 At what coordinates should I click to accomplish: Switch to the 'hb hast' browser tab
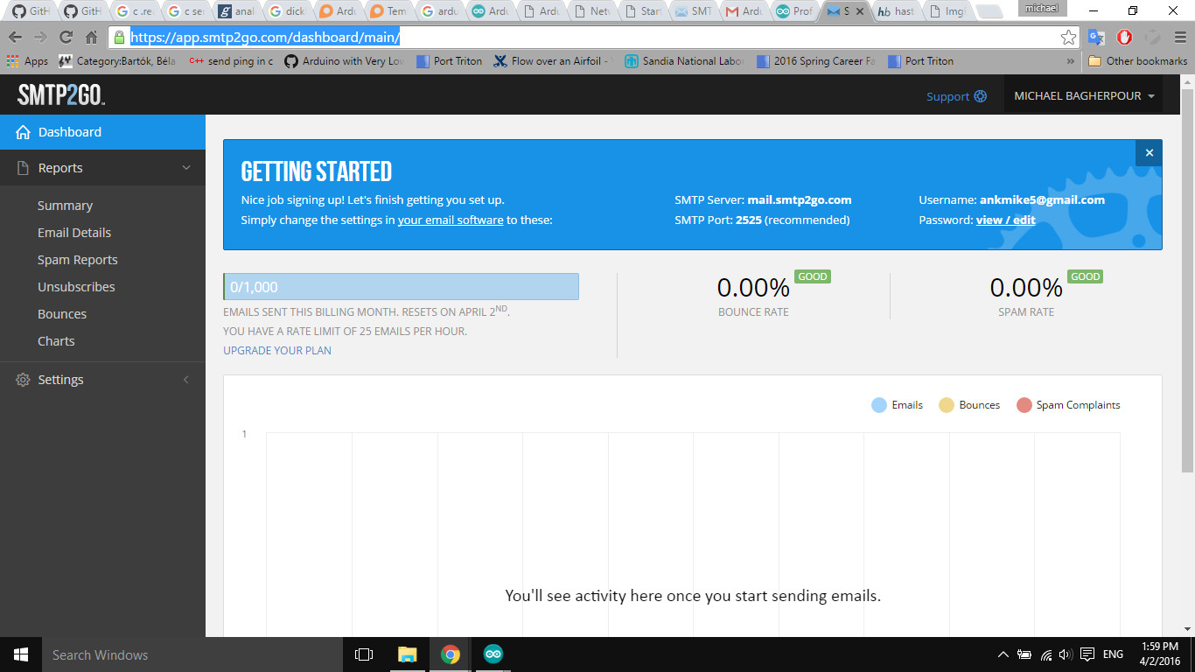895,12
